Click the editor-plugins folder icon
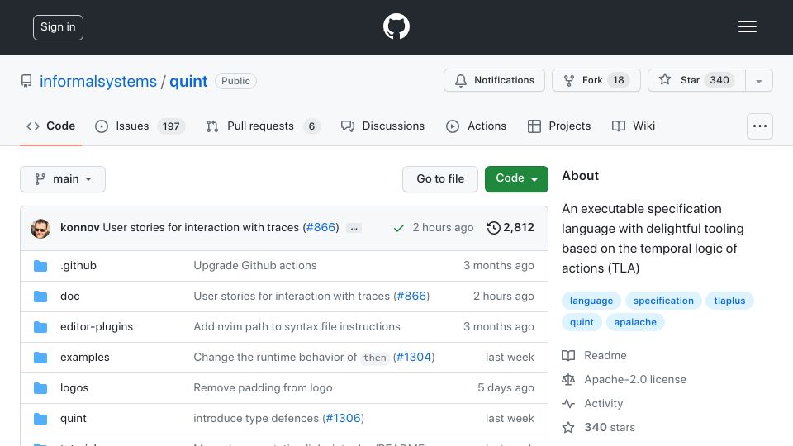793x446 pixels. tap(40, 327)
